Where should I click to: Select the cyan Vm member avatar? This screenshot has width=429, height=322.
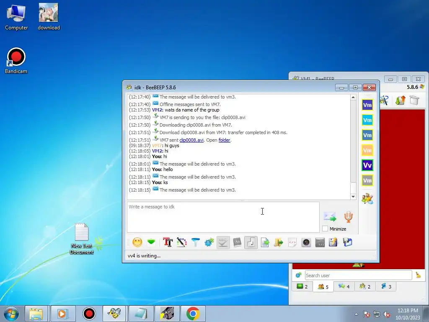point(367,120)
